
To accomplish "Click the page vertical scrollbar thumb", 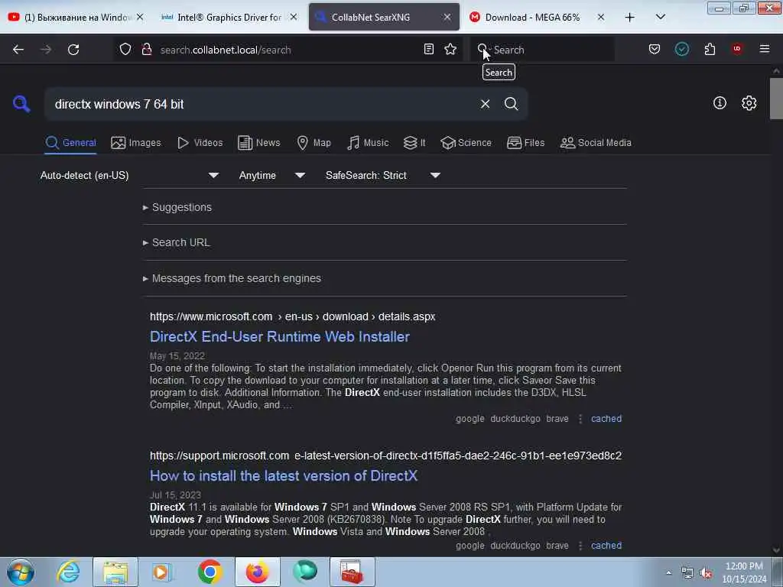I will pyautogui.click(x=776, y=99).
